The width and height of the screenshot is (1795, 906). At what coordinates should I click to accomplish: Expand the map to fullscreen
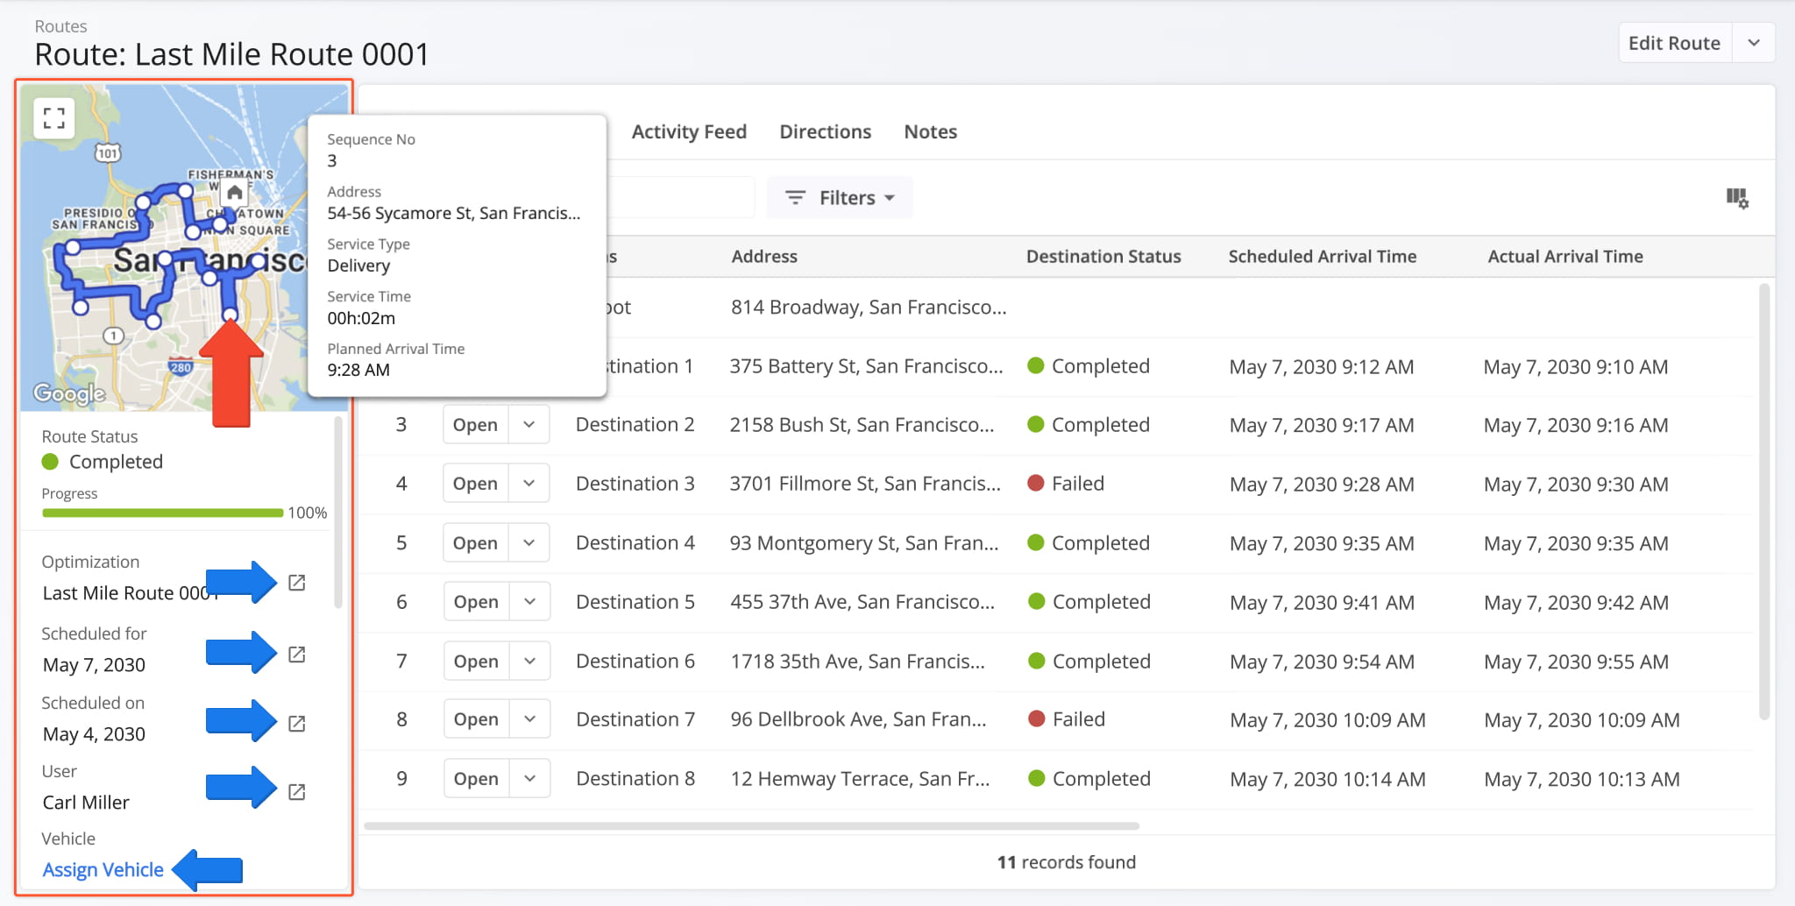tap(54, 118)
